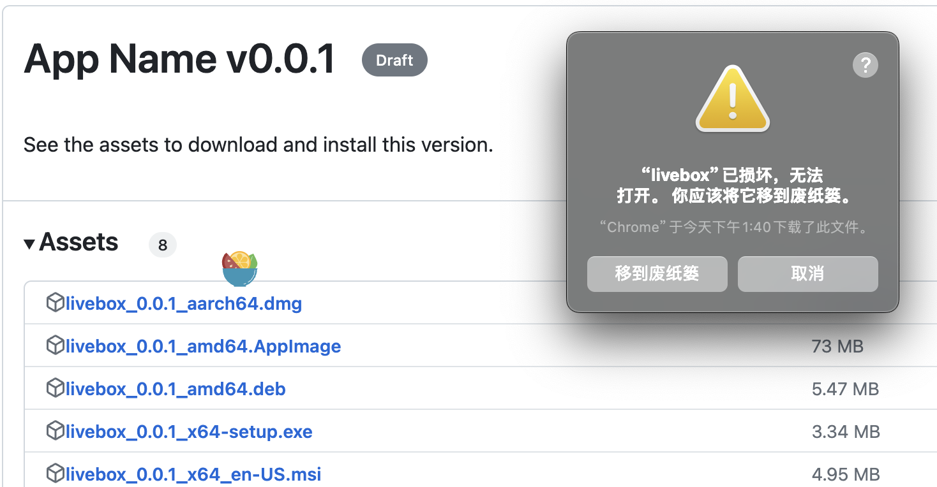The image size is (937, 487).
Task: Click the fruit bowl emoji above the asset list
Action: pos(239,268)
